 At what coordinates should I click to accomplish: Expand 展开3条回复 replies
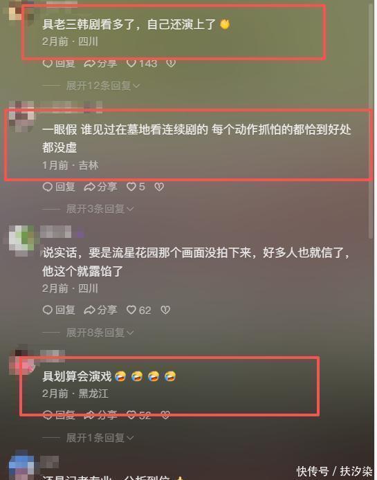point(100,209)
